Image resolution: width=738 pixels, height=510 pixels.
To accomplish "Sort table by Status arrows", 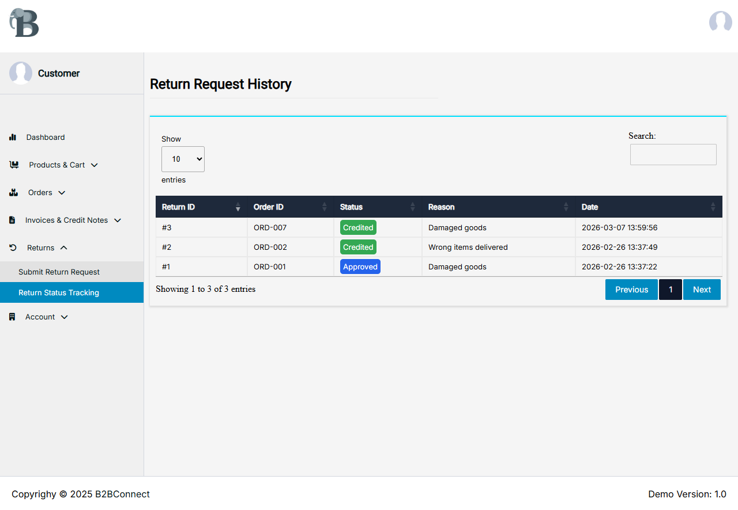I will point(413,207).
